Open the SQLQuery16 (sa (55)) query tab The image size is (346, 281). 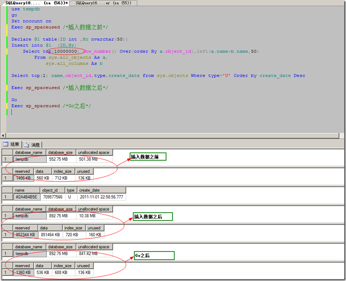(104, 3)
